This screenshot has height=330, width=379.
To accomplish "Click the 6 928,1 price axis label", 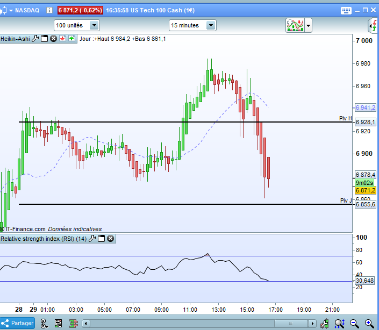I will pos(366,122).
